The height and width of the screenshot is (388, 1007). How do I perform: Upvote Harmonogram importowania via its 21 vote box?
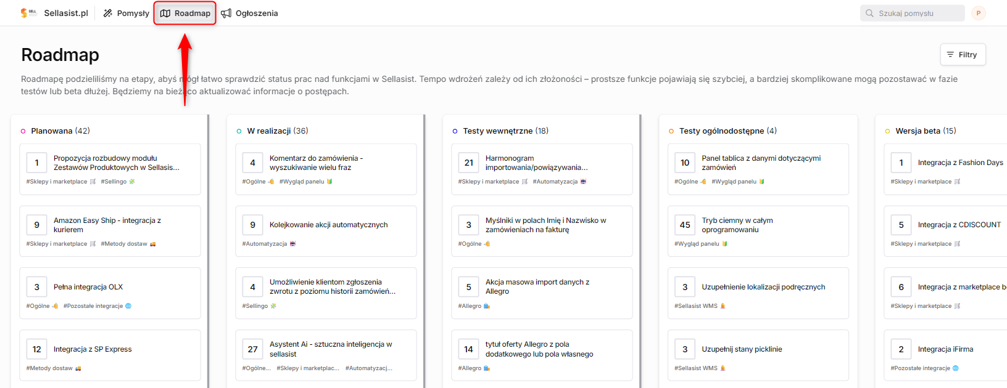click(468, 163)
